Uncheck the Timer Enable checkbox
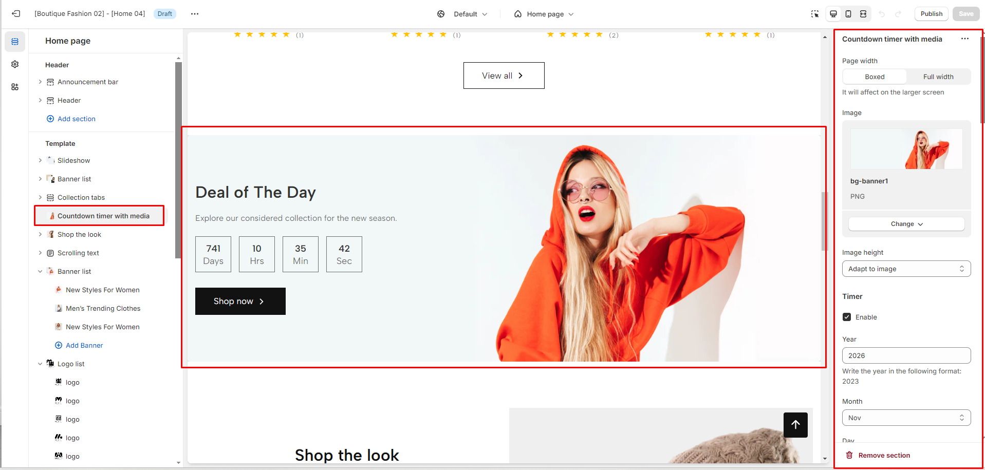 coord(847,317)
